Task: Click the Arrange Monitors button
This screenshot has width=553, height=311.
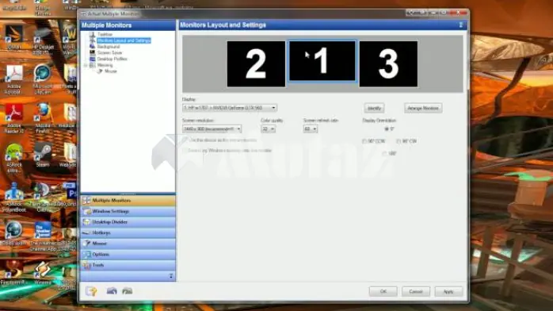Action: click(x=423, y=108)
